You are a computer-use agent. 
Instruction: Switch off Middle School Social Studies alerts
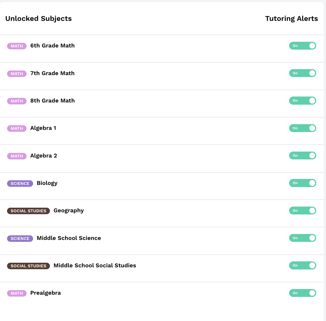pos(302,265)
